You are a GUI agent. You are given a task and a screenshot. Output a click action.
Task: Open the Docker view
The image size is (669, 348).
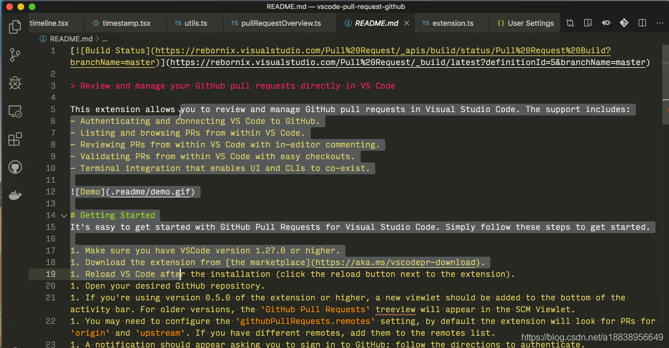(15, 195)
